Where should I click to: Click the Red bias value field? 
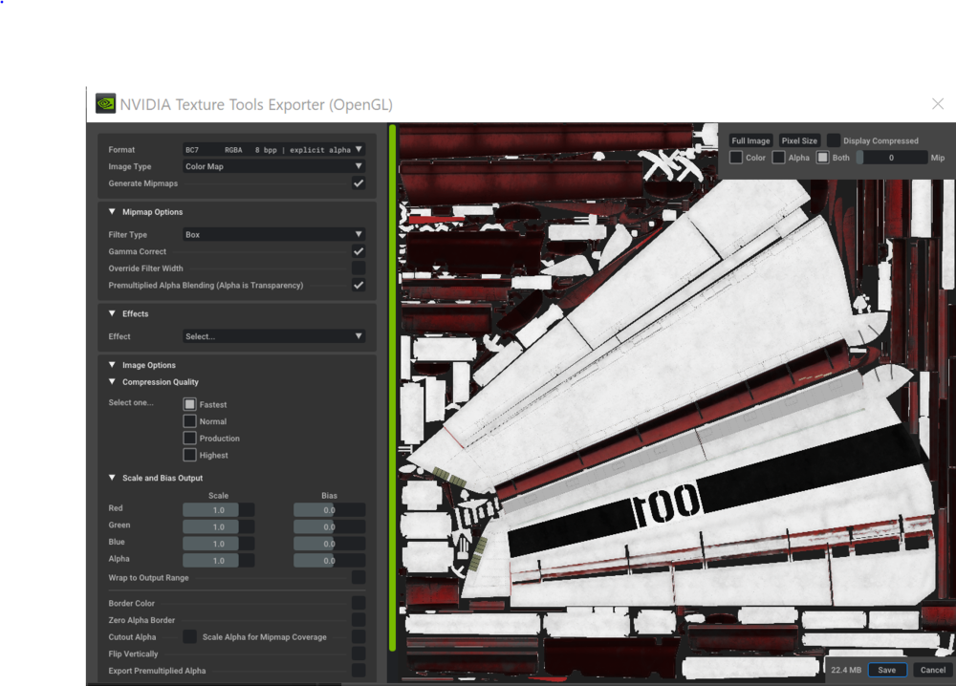click(329, 510)
